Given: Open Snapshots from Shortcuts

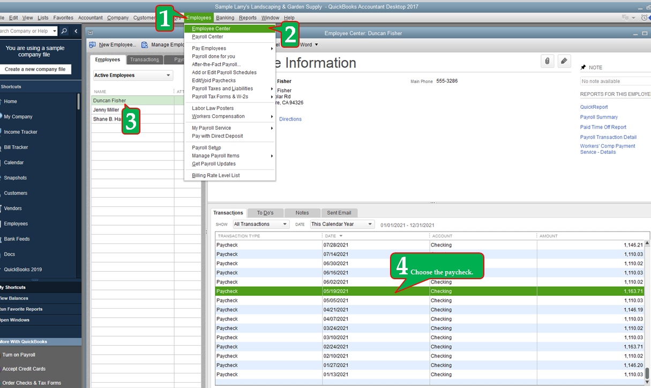Looking at the screenshot, I should click(x=15, y=178).
